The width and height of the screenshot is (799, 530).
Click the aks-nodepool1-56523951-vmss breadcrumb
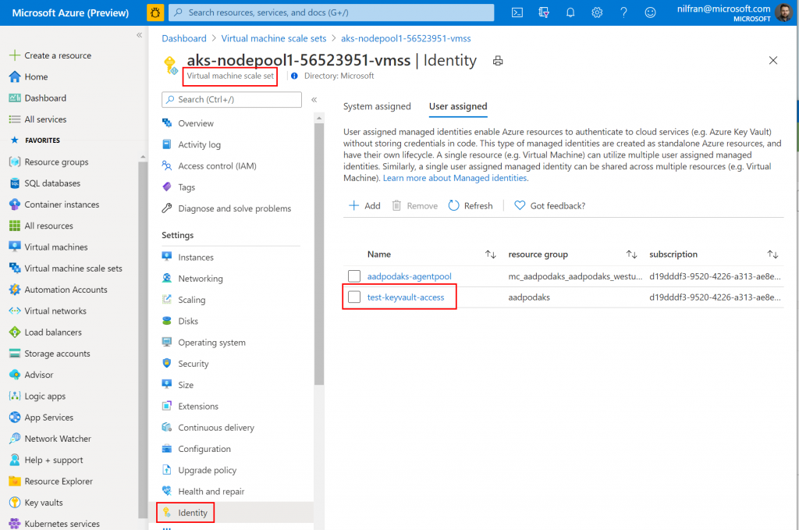(x=406, y=38)
